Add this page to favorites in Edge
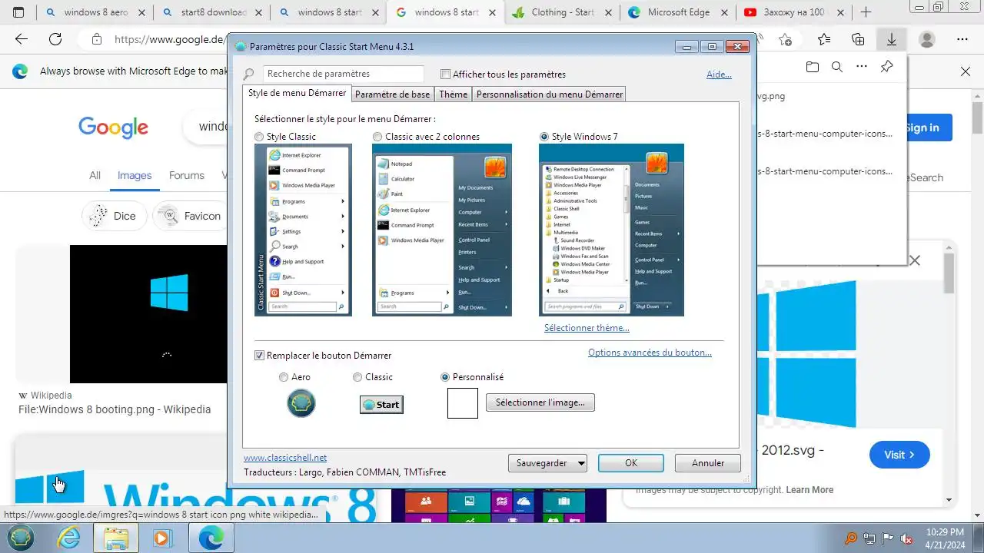 [785, 39]
